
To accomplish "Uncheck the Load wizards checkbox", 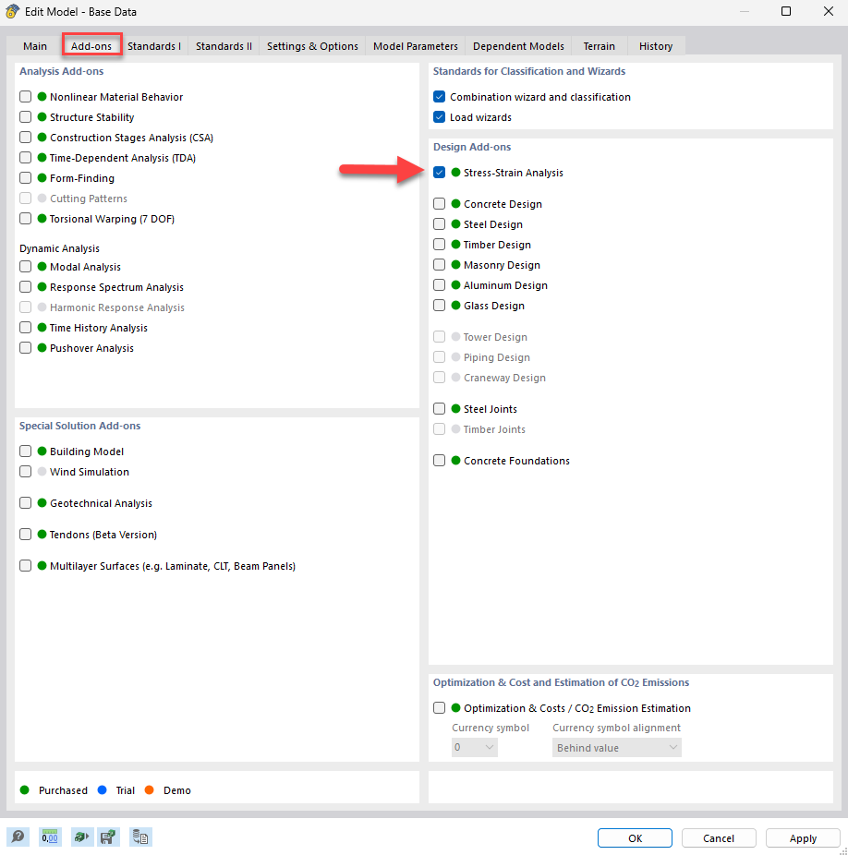I will 440,116.
